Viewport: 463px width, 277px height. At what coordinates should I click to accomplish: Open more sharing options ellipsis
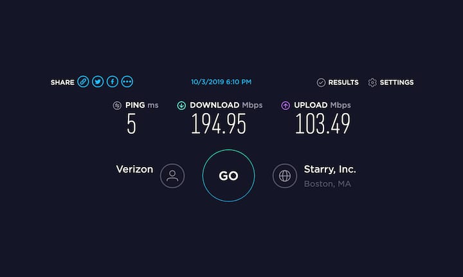(x=127, y=82)
